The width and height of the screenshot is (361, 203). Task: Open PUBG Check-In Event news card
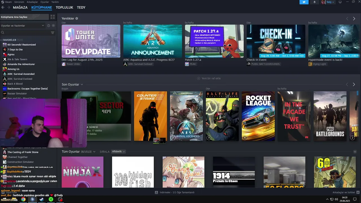pos(276,41)
